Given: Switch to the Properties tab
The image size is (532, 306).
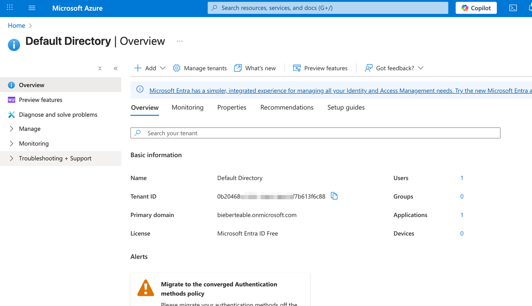Looking at the screenshot, I should pyautogui.click(x=232, y=107).
